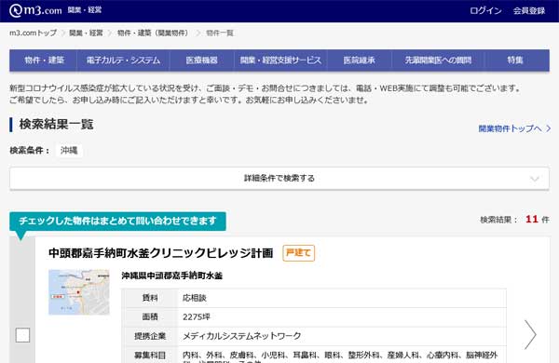Select the 物件・建築 navigation tab
This screenshot has height=363, width=559.
click(44, 60)
